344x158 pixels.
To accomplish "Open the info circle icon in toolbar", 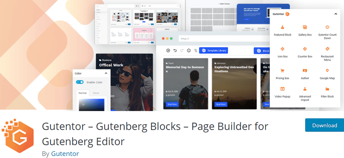I will [189, 51].
